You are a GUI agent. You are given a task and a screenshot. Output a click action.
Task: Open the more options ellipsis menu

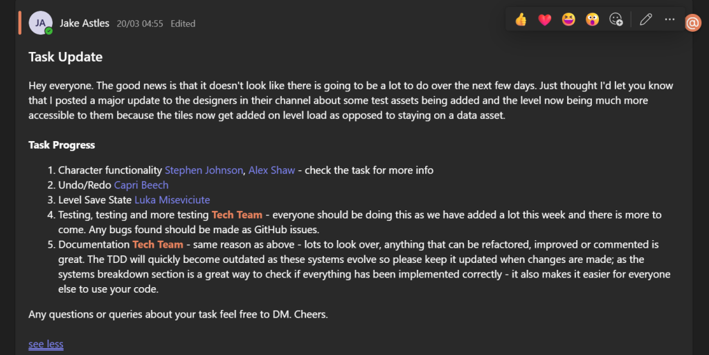pos(670,19)
